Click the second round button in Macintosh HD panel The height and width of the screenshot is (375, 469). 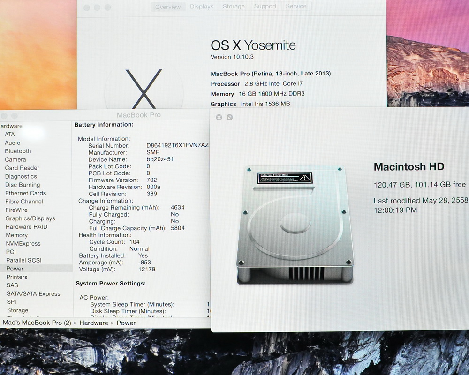pos(230,117)
